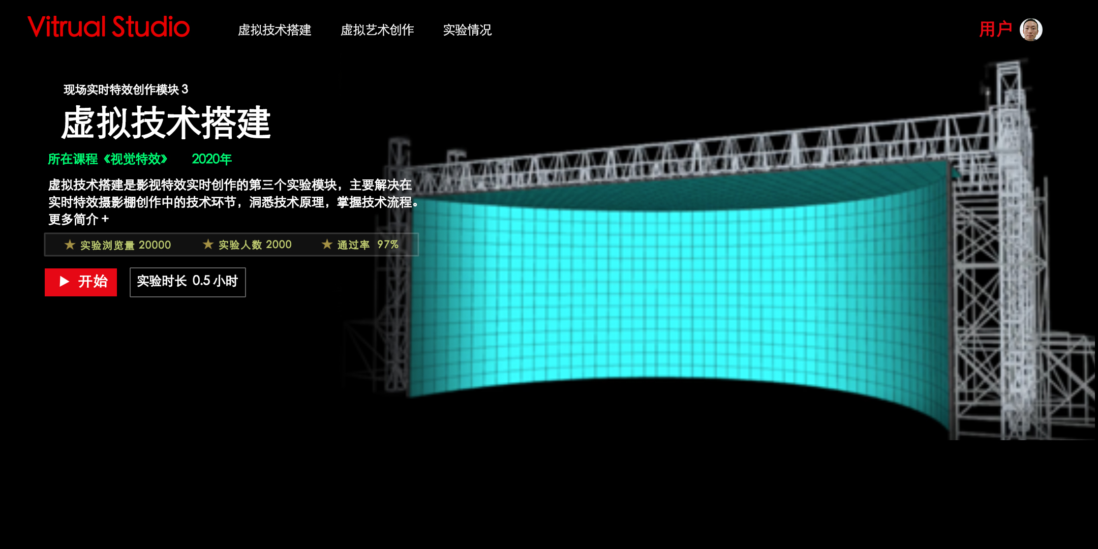
Task: Click the 实验浏览量 20000 statistic
Action: (126, 245)
